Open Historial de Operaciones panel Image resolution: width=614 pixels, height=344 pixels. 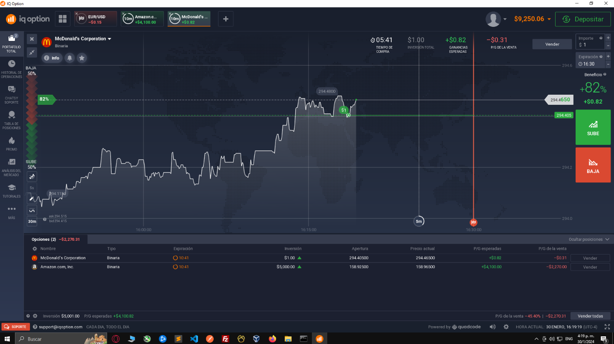[12, 69]
